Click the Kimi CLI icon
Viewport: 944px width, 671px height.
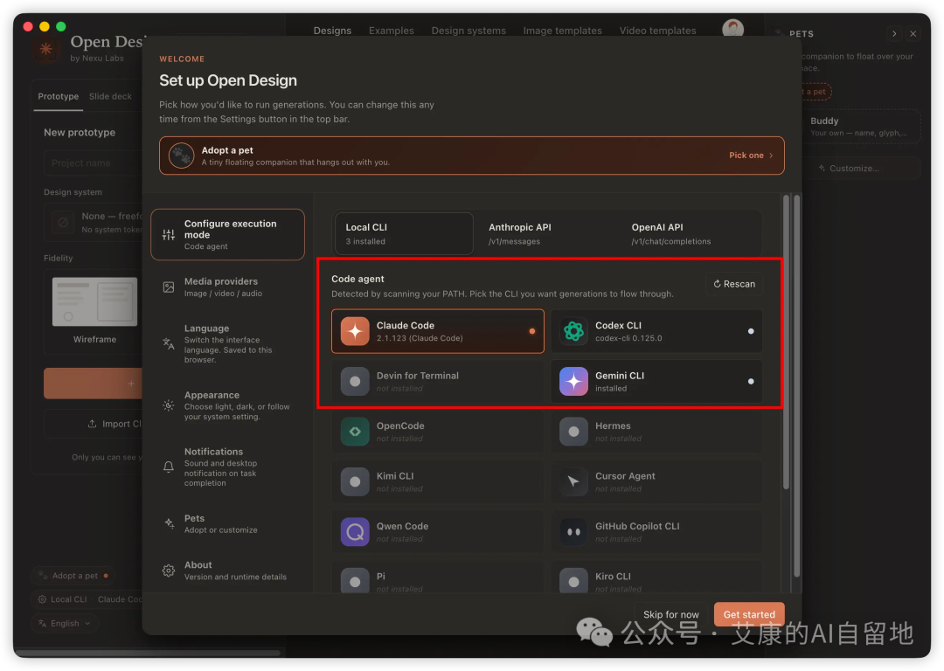[355, 481]
